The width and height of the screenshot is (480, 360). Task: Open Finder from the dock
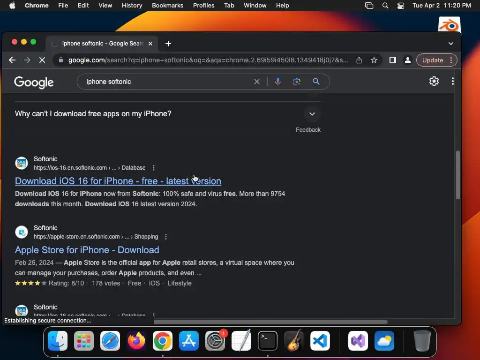tap(58, 341)
